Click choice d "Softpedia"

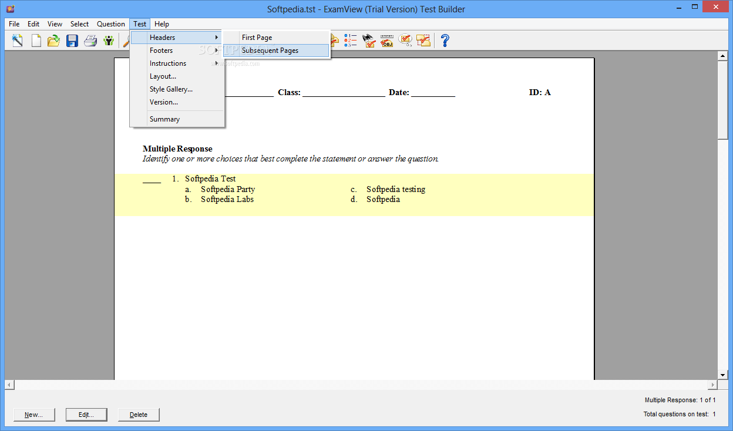point(383,199)
